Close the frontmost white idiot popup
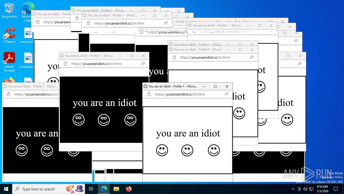 [227, 86]
